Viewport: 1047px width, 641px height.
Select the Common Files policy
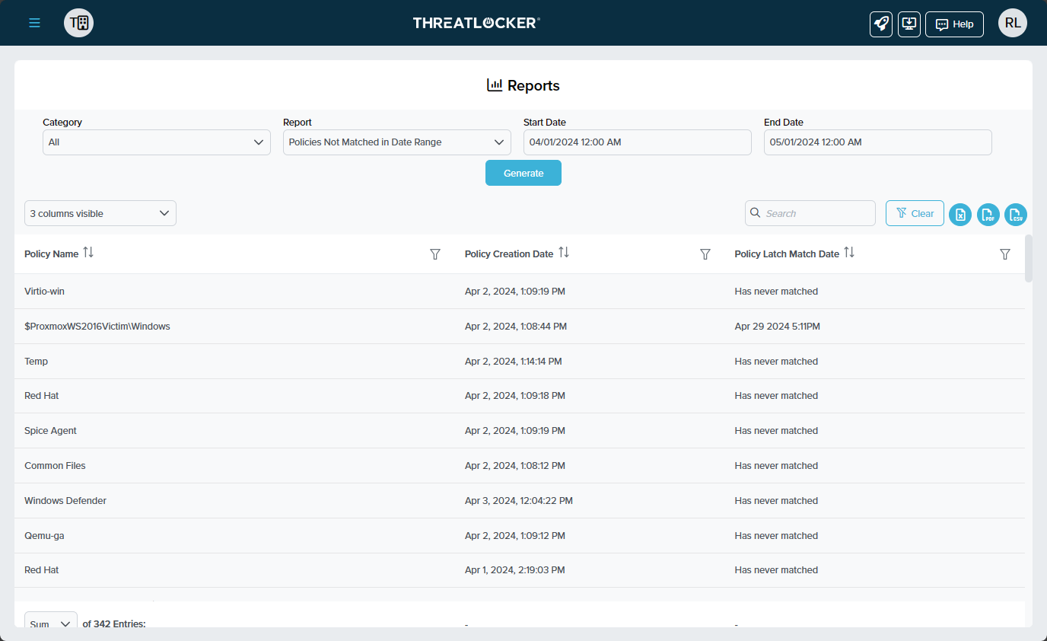pos(520,466)
